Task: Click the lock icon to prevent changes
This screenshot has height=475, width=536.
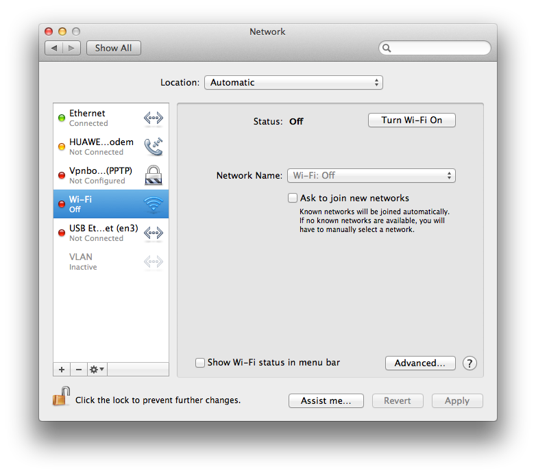Action: pyautogui.click(x=61, y=396)
